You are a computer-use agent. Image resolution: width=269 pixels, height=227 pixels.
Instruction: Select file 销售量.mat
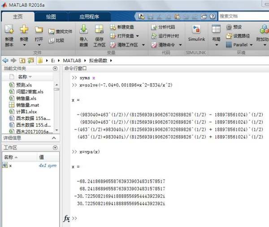click(24, 105)
